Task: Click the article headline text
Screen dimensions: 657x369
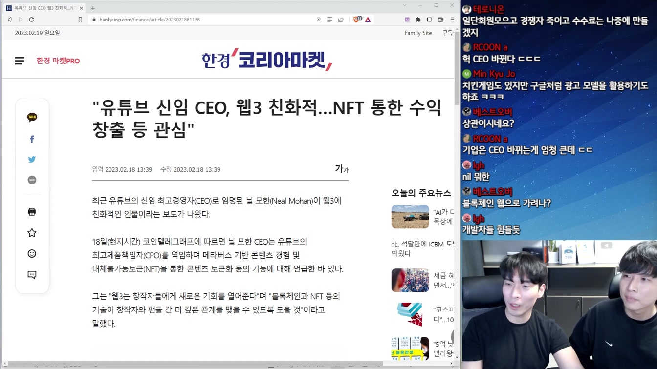Action: tap(267, 118)
